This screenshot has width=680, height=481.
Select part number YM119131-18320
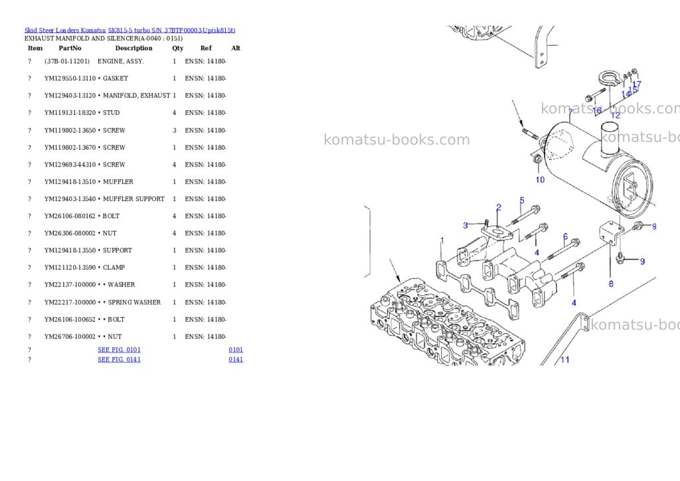click(x=70, y=113)
